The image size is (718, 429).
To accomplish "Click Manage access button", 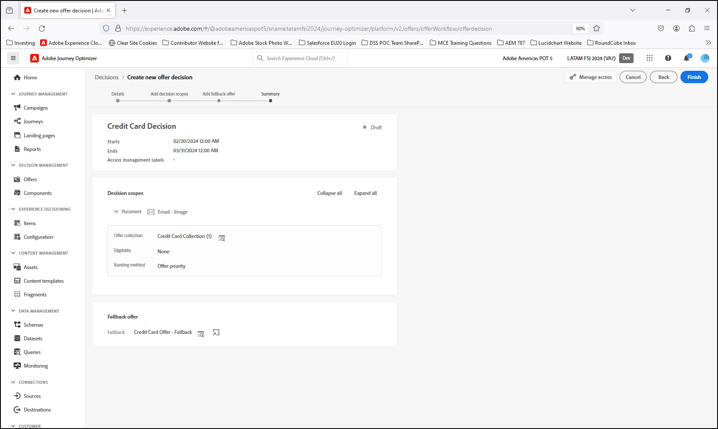I will [x=591, y=77].
